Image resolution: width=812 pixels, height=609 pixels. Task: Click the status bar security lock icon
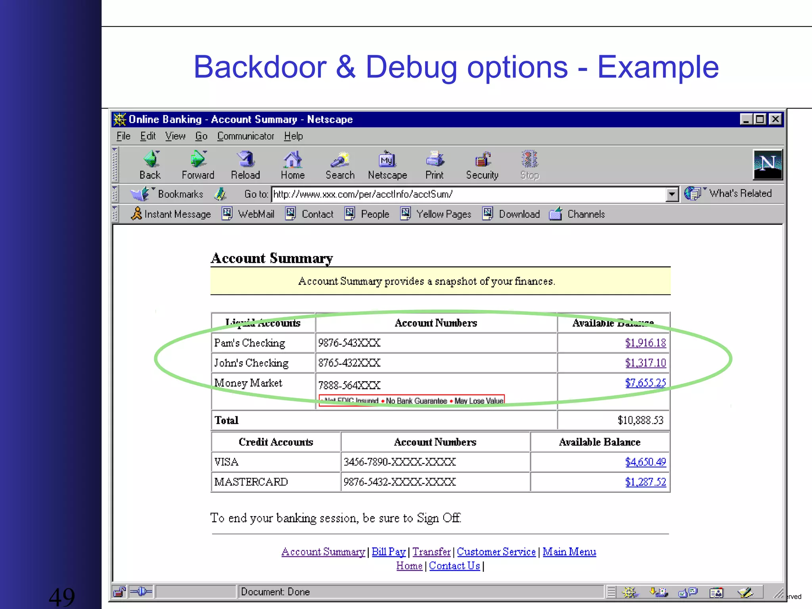click(x=119, y=592)
